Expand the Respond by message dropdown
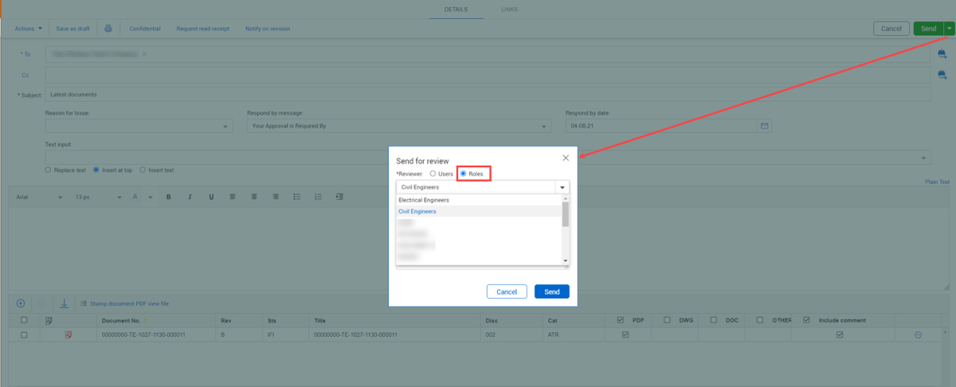Viewport: 956px width, 387px height. click(x=544, y=127)
